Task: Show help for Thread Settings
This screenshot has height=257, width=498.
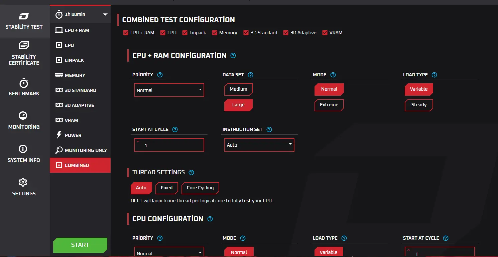Action: pos(191,173)
